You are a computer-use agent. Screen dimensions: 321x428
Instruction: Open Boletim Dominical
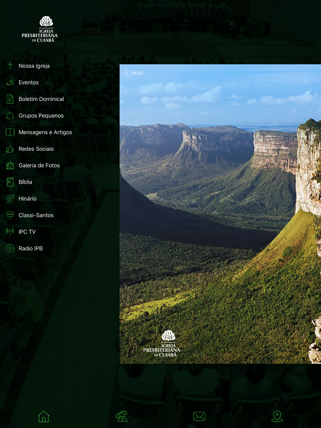pyautogui.click(x=41, y=99)
